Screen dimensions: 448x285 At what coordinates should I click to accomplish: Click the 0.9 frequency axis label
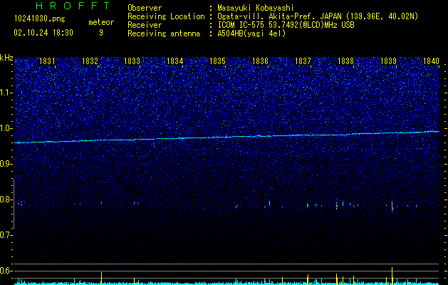(x=6, y=164)
